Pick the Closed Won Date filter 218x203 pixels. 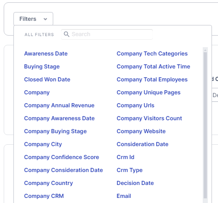[47, 80]
